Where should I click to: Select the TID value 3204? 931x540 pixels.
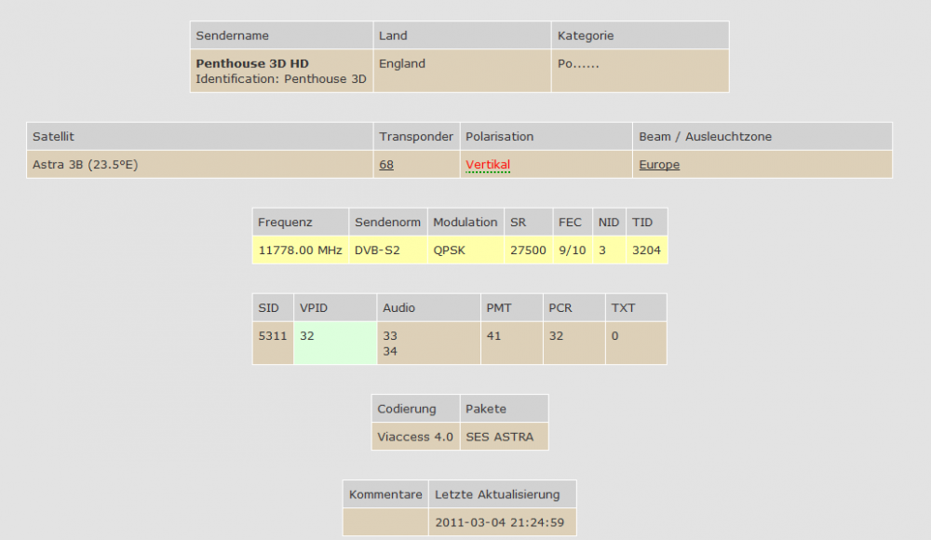tap(646, 250)
